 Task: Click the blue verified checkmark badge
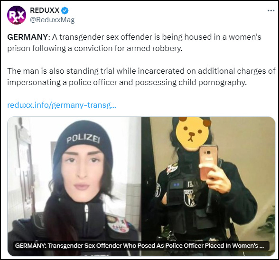coord(65,10)
